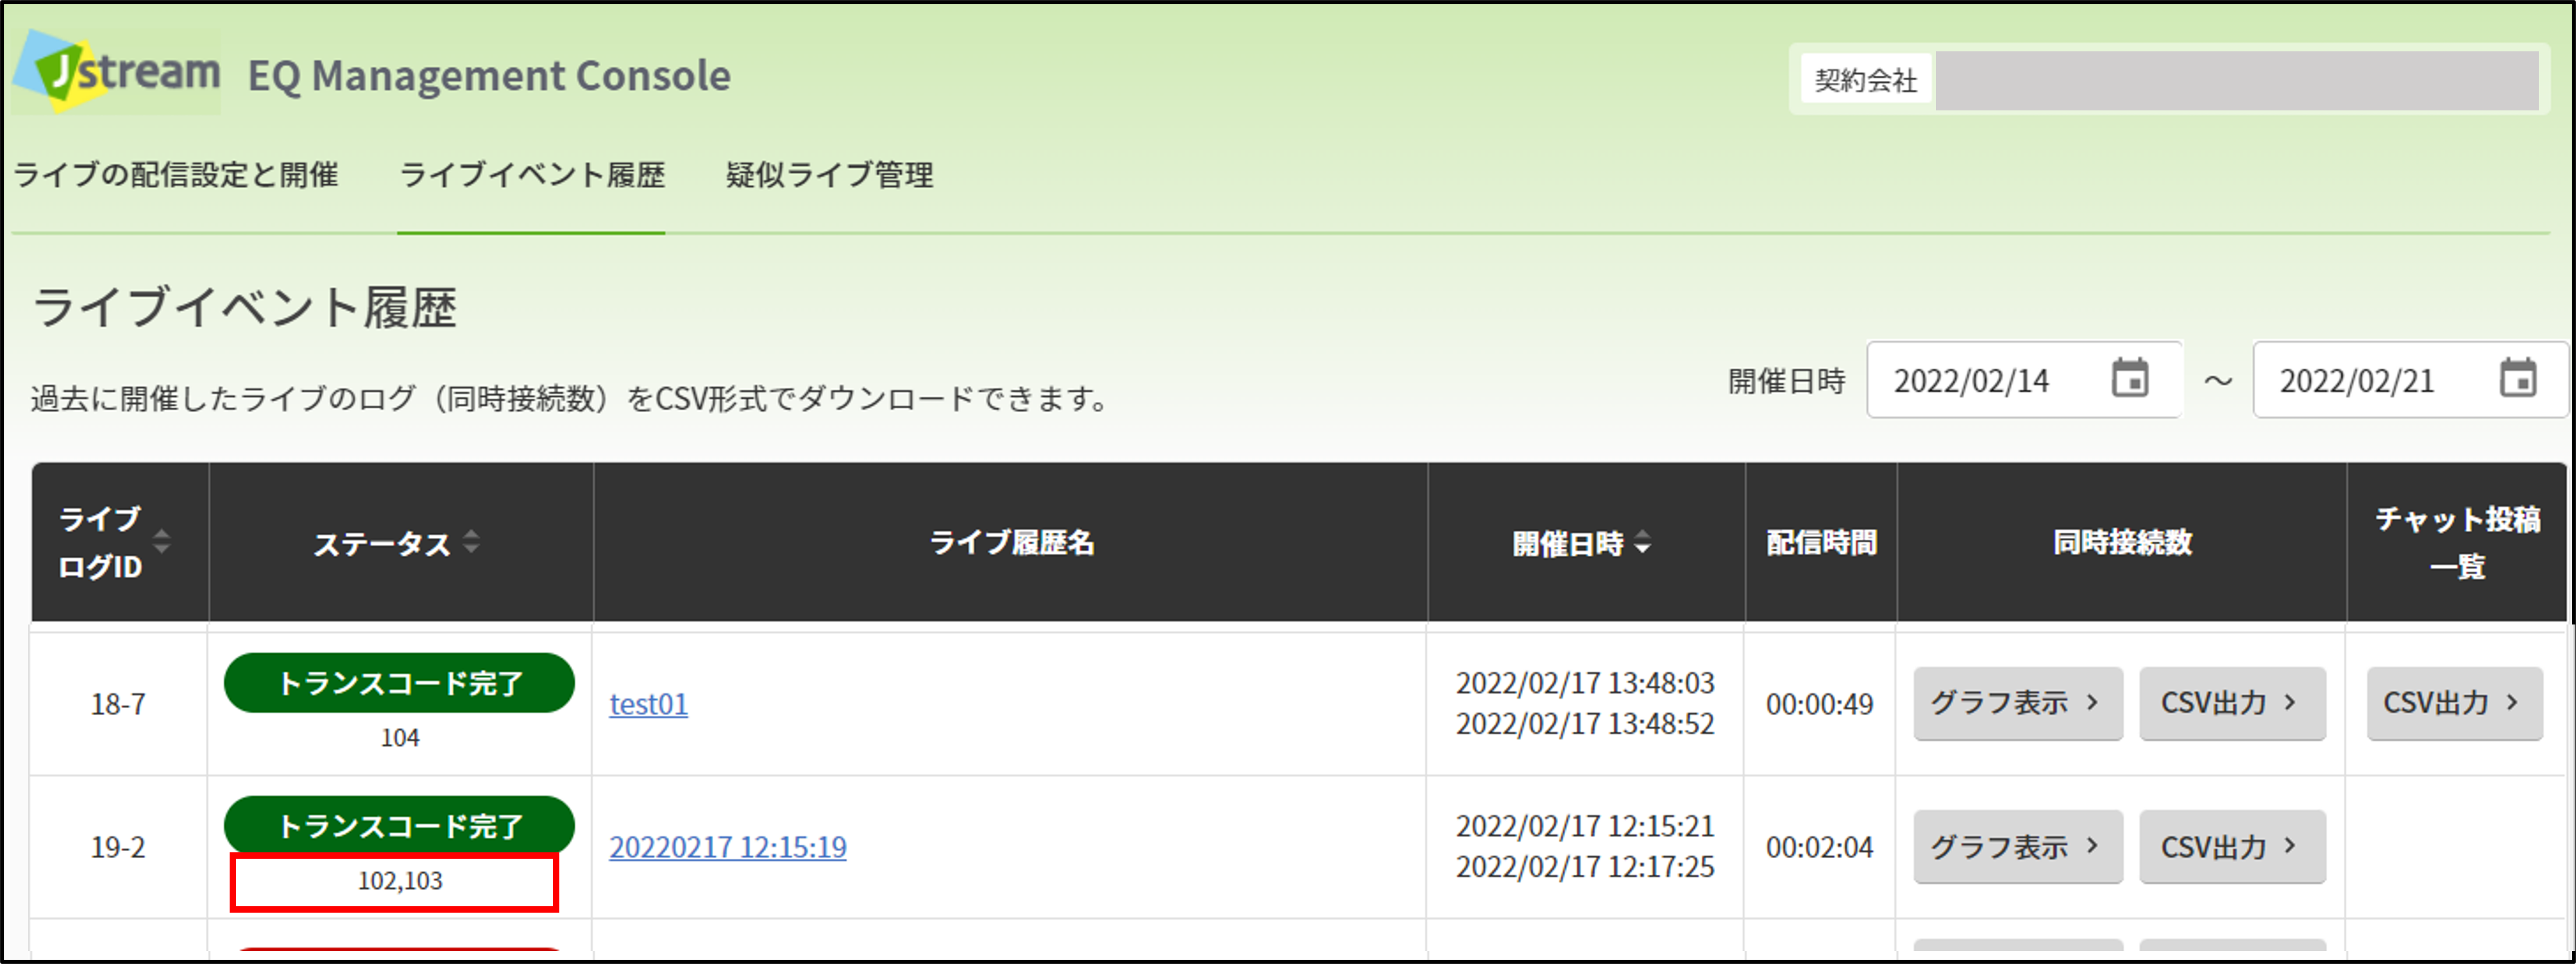Show グラフ表示 for 19-2 row
The width and height of the screenshot is (2576, 964).
pyautogui.click(x=2018, y=847)
